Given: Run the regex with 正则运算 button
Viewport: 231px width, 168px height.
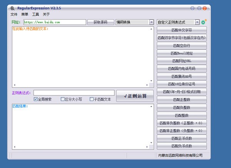Looking at the screenshot, I should tap(135, 96).
